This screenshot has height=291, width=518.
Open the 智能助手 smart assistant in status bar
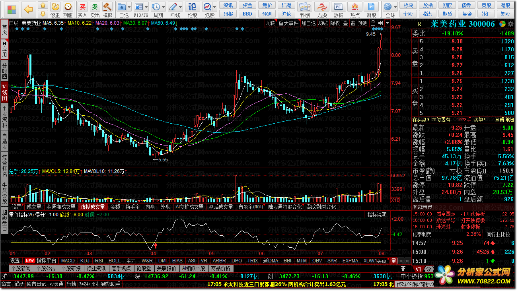[111, 284]
